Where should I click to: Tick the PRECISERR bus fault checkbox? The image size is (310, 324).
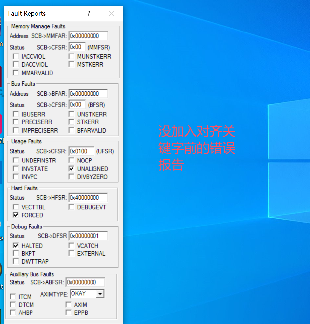point(16,122)
